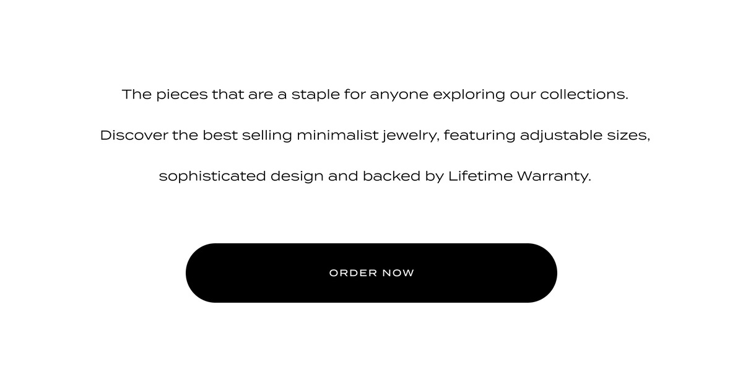Click the word "backed" in the last line
This screenshot has width=743, height=390.
391,176
